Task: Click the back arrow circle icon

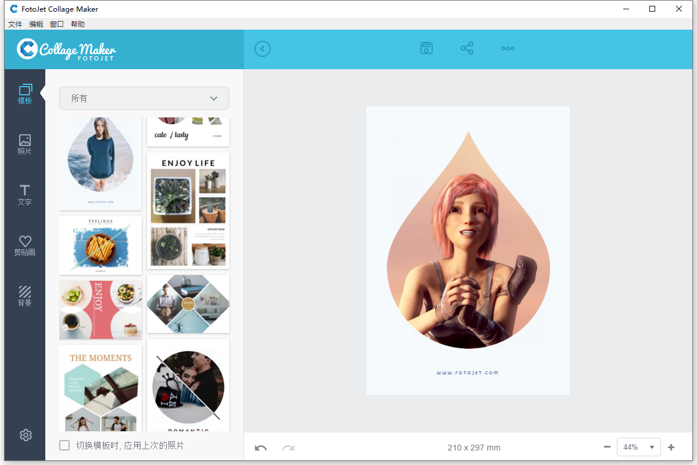Action: [263, 49]
